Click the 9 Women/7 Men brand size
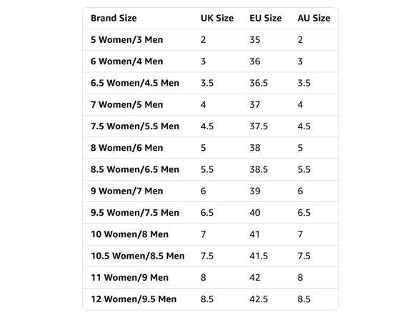The width and height of the screenshot is (420, 315). pyautogui.click(x=126, y=191)
